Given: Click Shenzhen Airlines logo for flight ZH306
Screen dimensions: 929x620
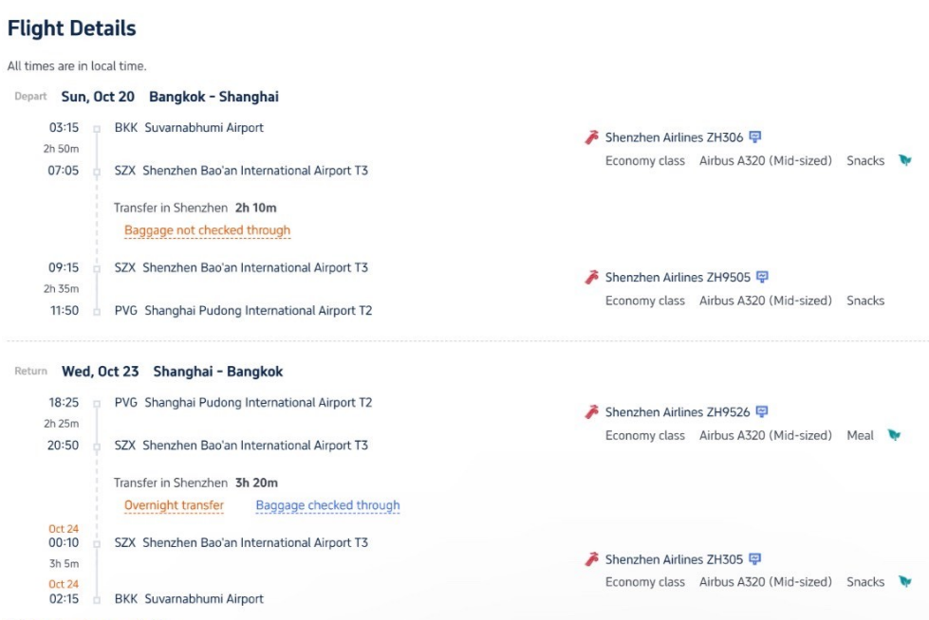Looking at the screenshot, I should click(592, 137).
